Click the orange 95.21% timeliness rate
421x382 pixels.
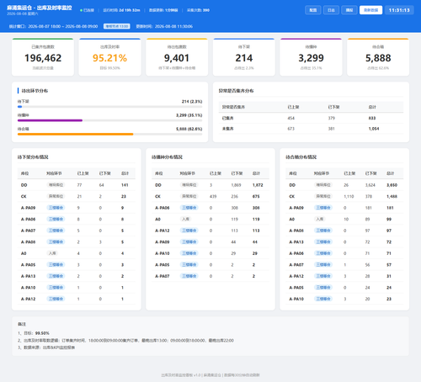point(109,58)
